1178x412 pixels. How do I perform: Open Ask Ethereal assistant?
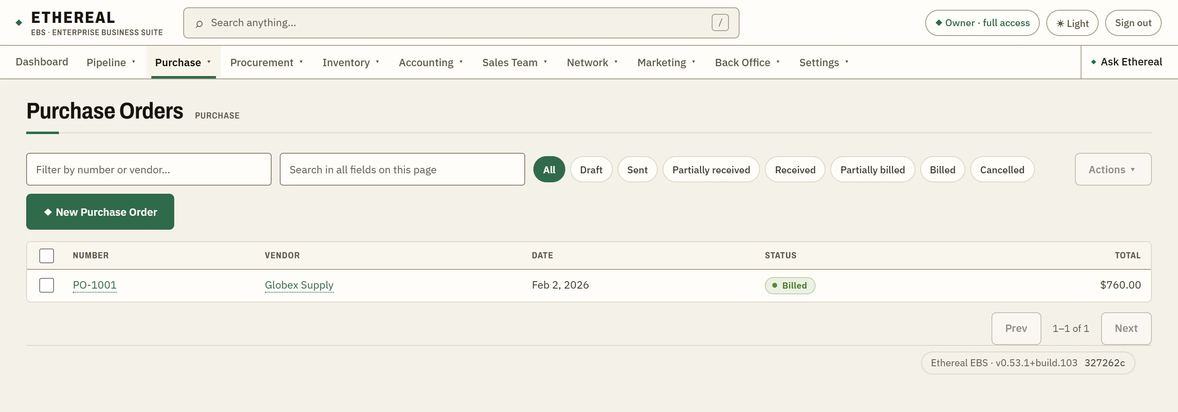coord(1126,62)
